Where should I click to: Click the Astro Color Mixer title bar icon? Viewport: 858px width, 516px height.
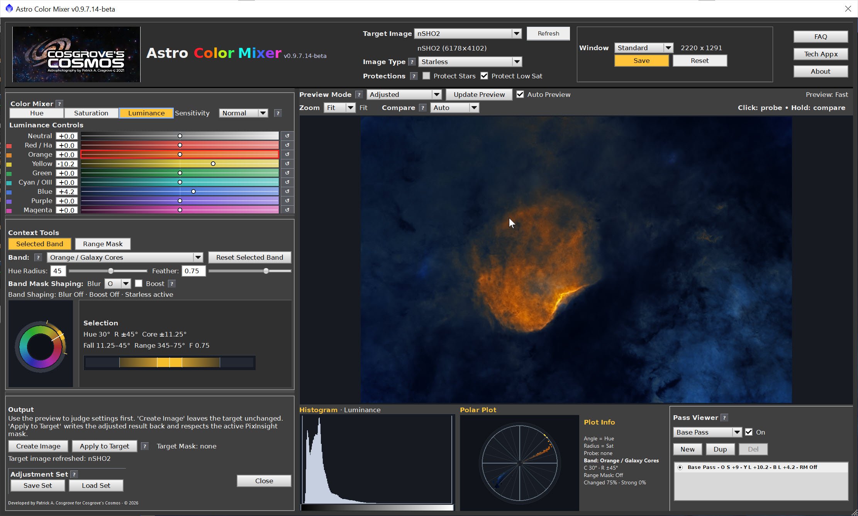pos(9,8)
